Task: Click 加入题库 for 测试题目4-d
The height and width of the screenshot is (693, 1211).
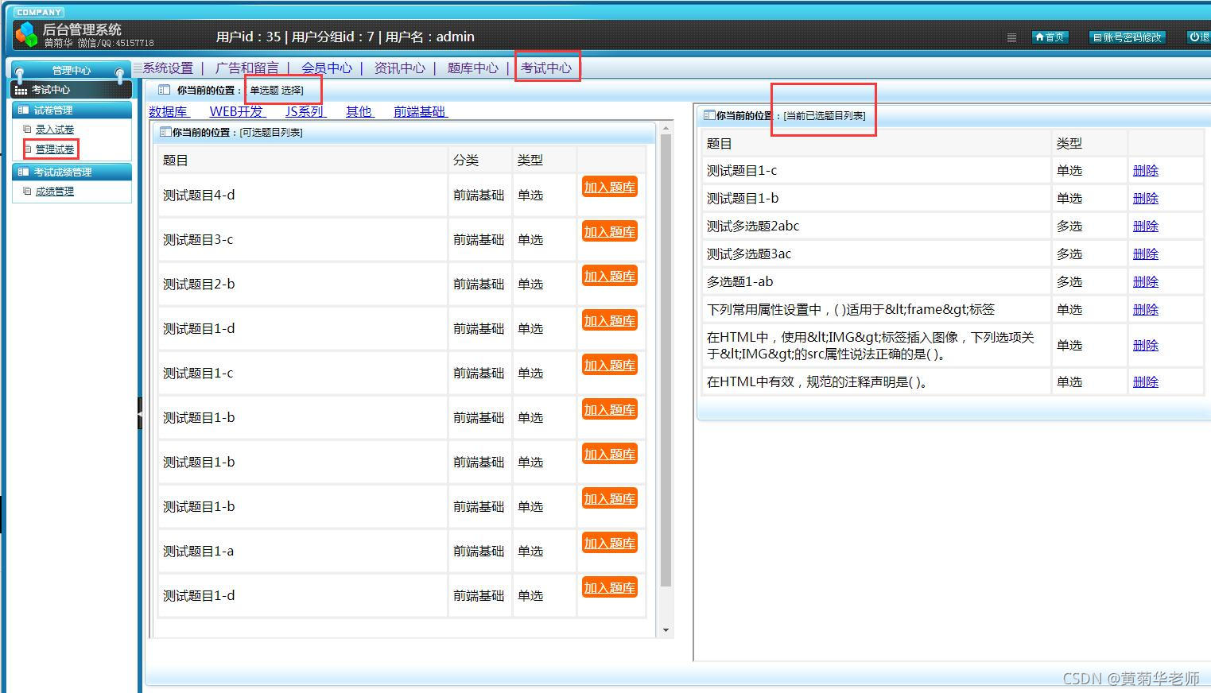Action: [609, 187]
